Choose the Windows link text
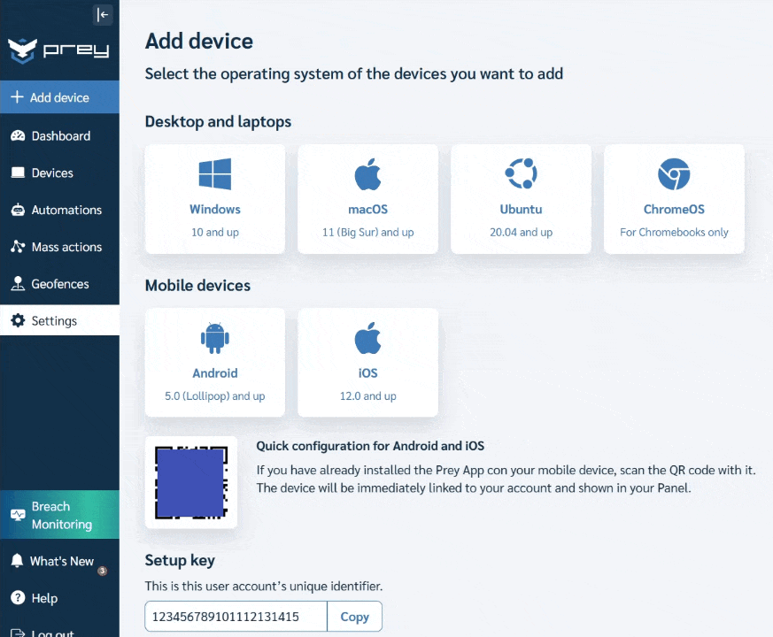 click(x=215, y=210)
